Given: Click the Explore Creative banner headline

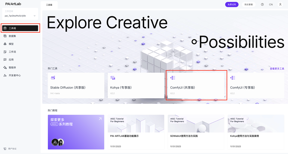Looking at the screenshot, I should [107, 23].
